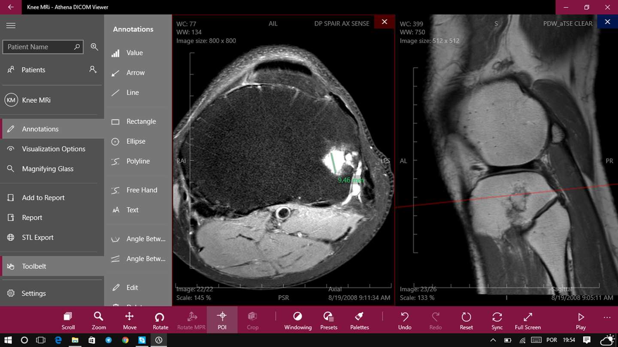This screenshot has height=347, width=618.
Task: Select the Rectangle annotation tool
Action: coord(138,122)
